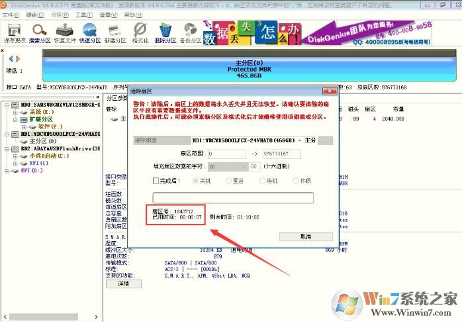Collapse the HD0 SAMSUNG disk node
The image size is (462, 322).
[x=7, y=105]
